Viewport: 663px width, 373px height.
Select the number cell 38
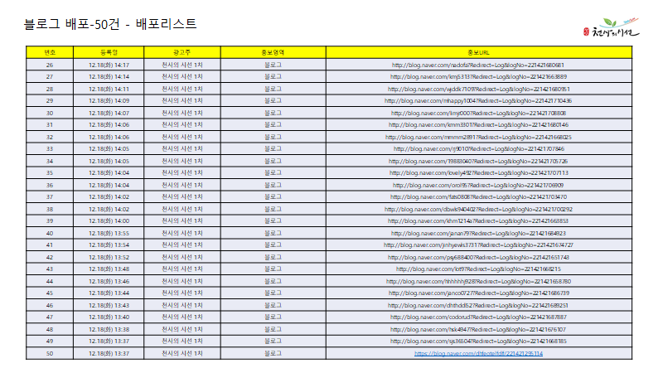click(x=50, y=209)
